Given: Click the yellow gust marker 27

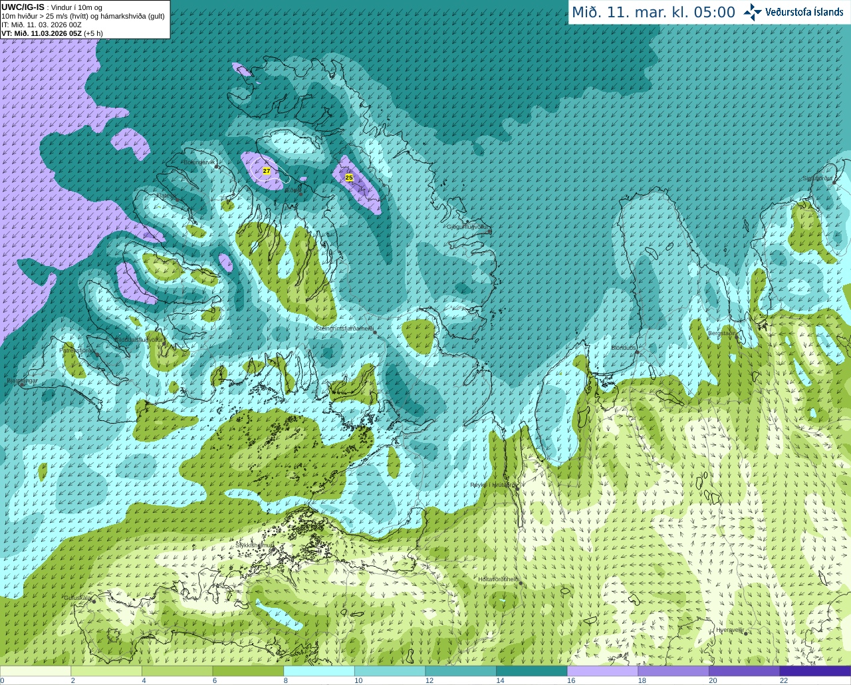Looking at the screenshot, I should [x=267, y=171].
